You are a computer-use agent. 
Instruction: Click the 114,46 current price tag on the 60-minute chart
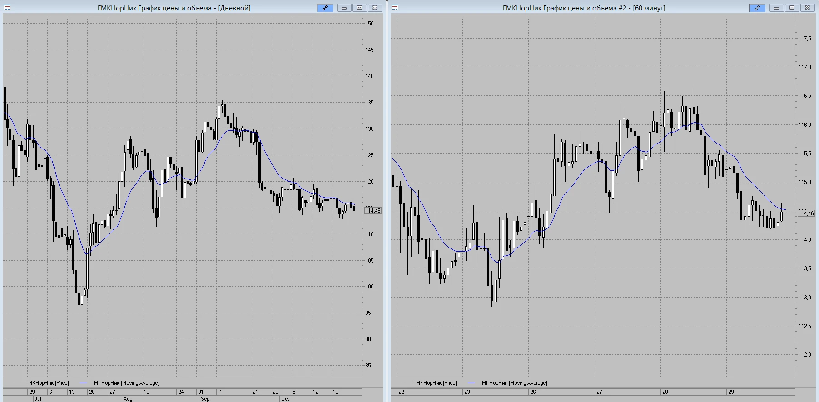point(806,213)
